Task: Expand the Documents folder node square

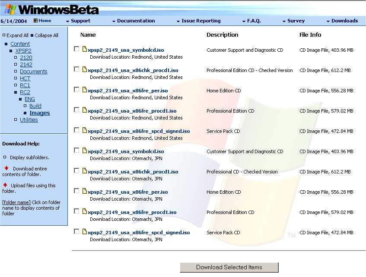Action: point(16,71)
